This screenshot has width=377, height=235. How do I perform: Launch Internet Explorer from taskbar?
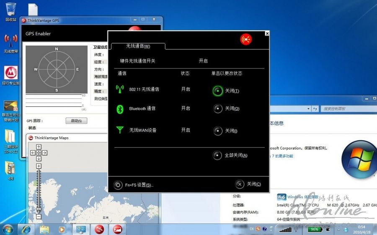point(26,229)
